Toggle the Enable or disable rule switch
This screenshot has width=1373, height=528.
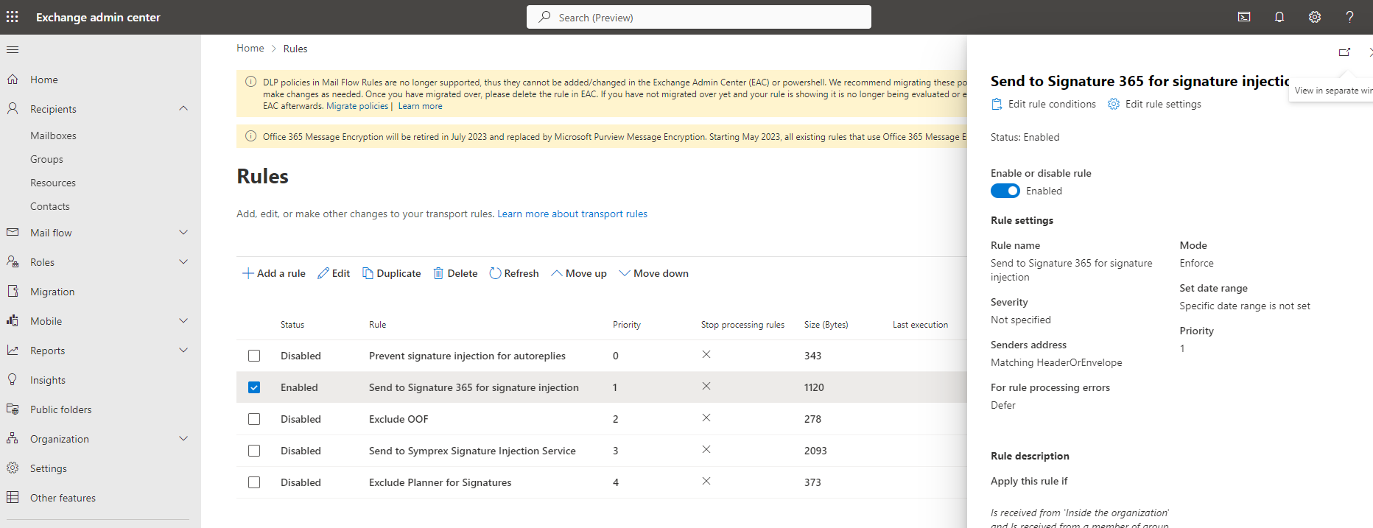click(x=1005, y=191)
